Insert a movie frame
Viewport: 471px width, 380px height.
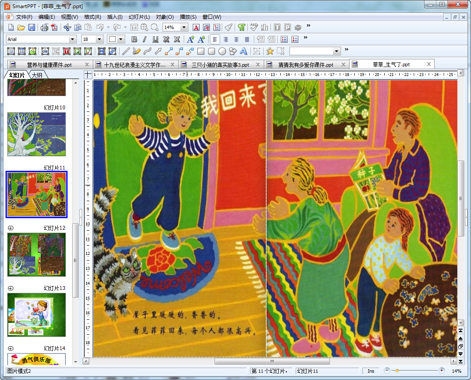(x=102, y=51)
